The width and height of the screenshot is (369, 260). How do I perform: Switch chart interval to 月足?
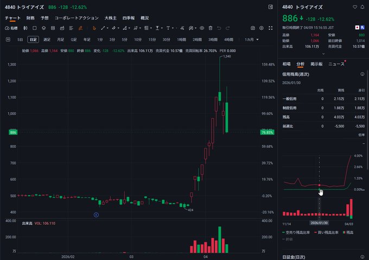pyautogui.click(x=60, y=40)
